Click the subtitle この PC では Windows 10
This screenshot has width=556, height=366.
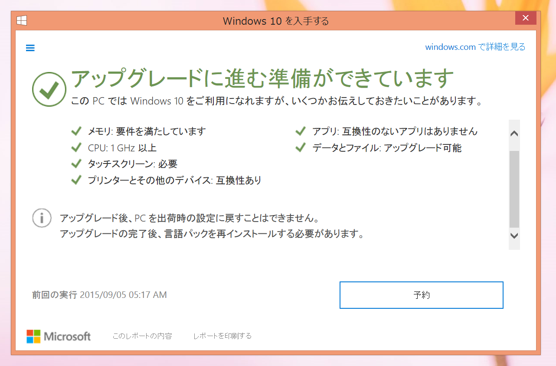click(277, 101)
